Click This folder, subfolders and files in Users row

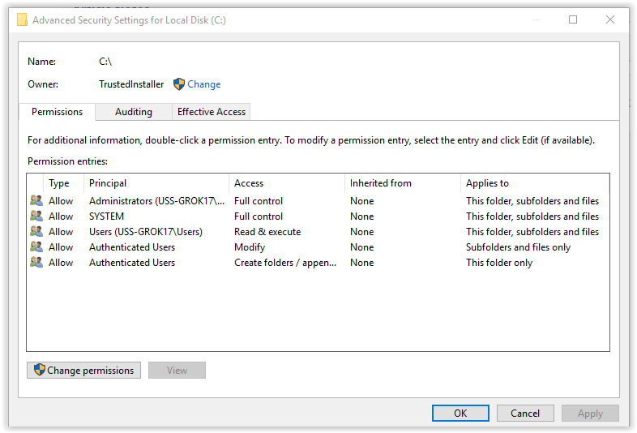(x=532, y=232)
